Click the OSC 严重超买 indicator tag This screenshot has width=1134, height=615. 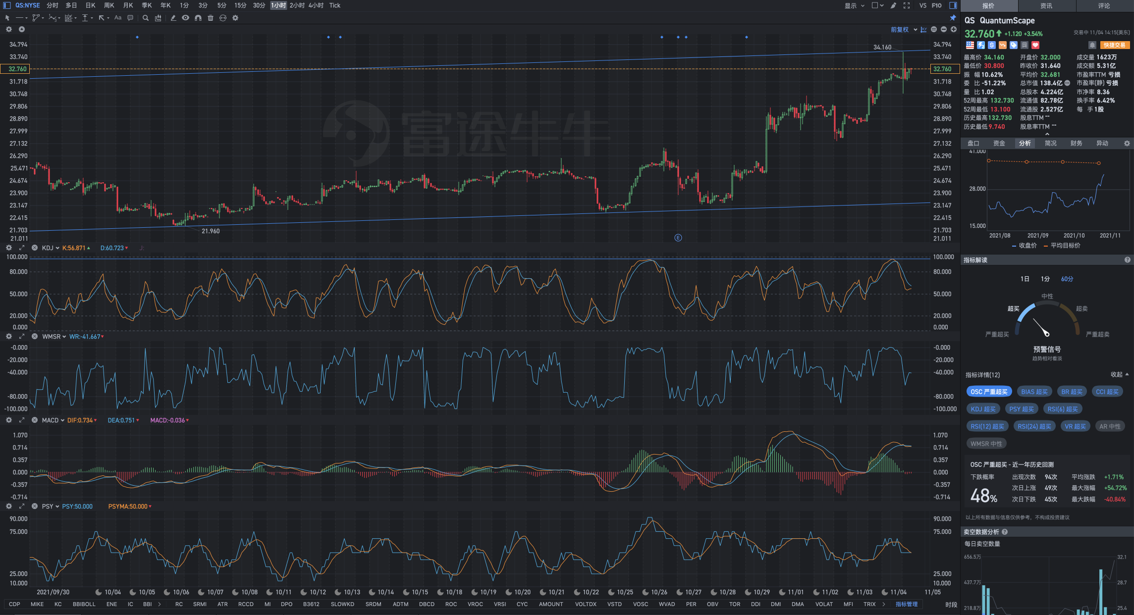[989, 392]
